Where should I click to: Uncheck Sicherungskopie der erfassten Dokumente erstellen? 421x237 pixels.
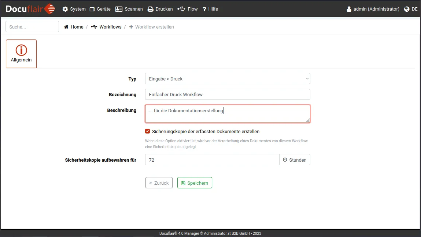148,131
